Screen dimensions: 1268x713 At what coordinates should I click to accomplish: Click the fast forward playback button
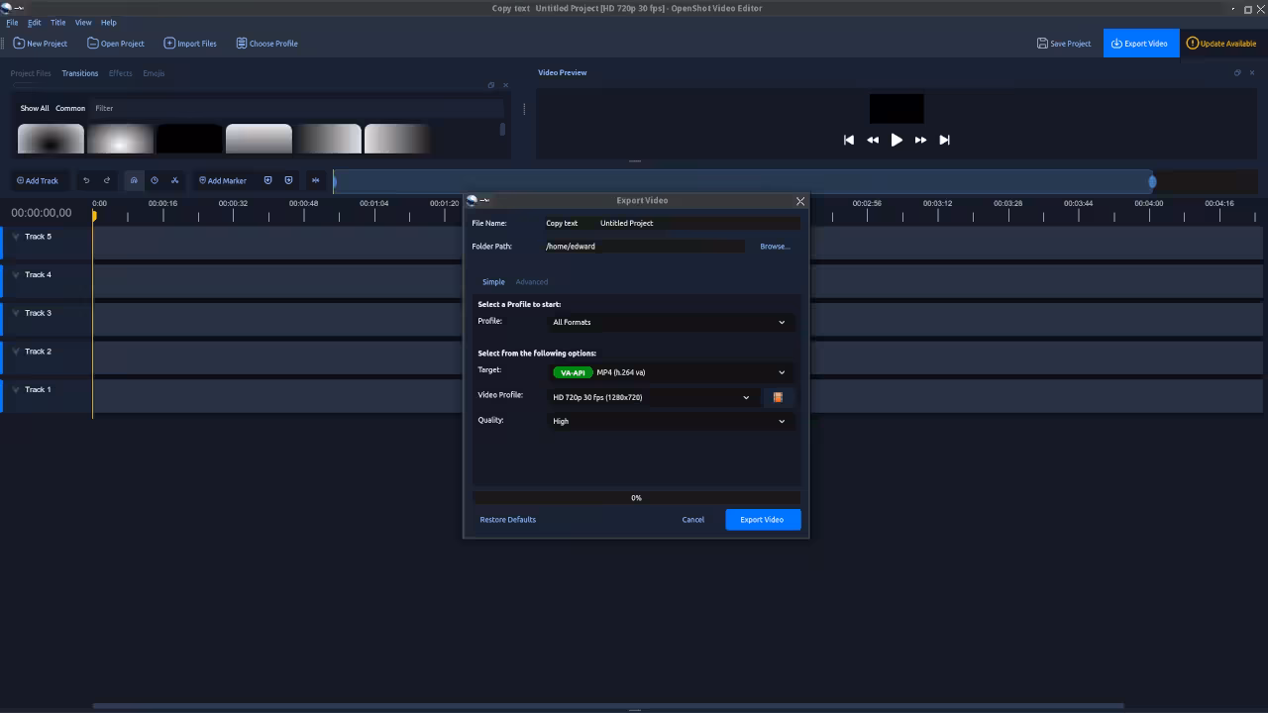pos(920,140)
